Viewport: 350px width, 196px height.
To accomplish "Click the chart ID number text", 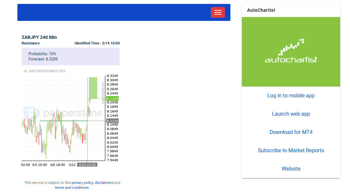I will 45,71.
